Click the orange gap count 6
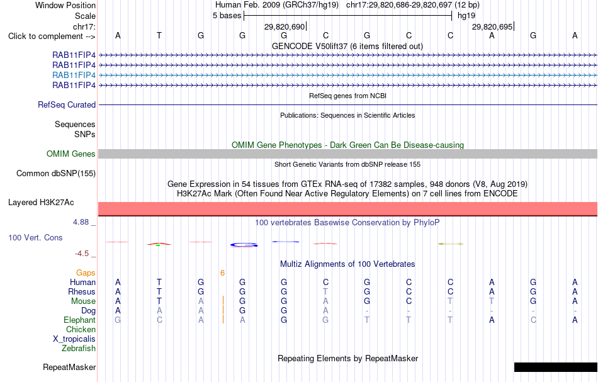 [x=222, y=272]
